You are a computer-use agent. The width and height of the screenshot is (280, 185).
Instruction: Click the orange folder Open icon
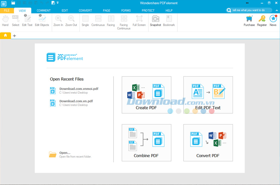tap(53, 155)
